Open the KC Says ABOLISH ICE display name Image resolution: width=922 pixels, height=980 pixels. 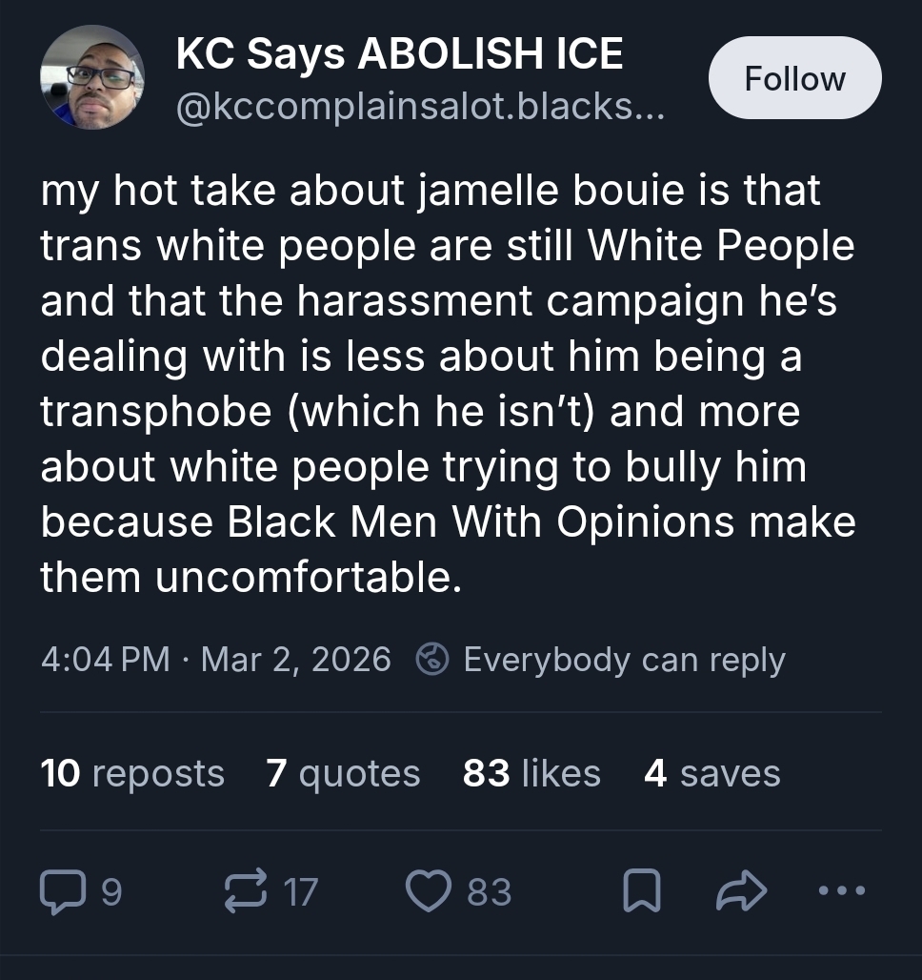coord(400,55)
